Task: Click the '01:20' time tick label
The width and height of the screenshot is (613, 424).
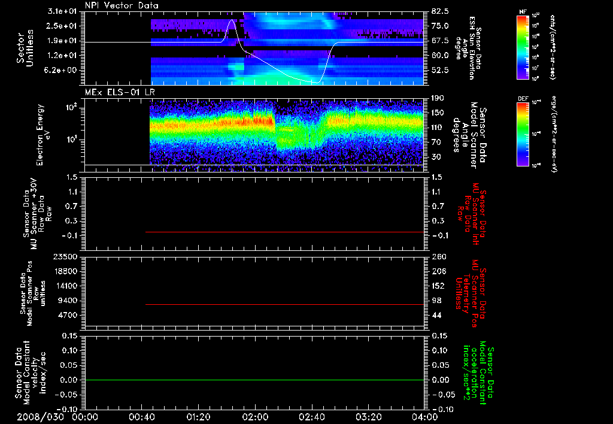Action: pyautogui.click(x=198, y=417)
